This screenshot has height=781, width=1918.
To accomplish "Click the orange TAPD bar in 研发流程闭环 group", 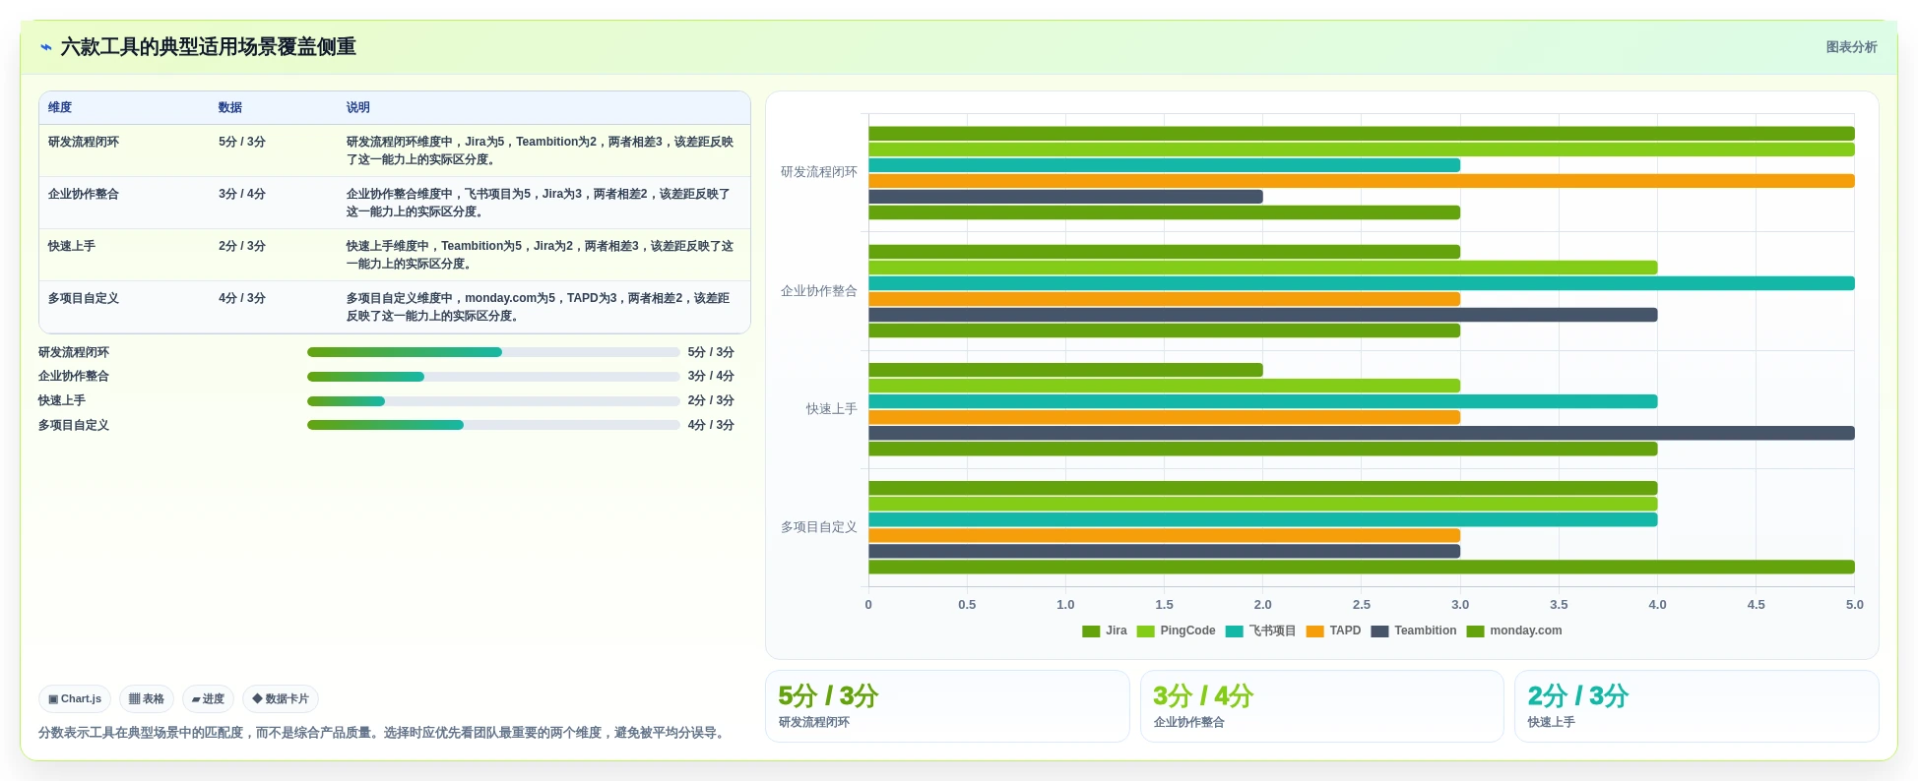I will click(1362, 181).
